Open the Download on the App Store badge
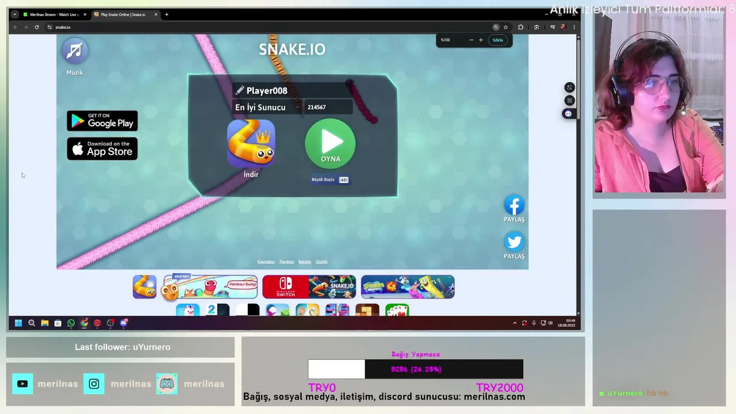Viewport: 736px width, 414px height. click(x=102, y=149)
